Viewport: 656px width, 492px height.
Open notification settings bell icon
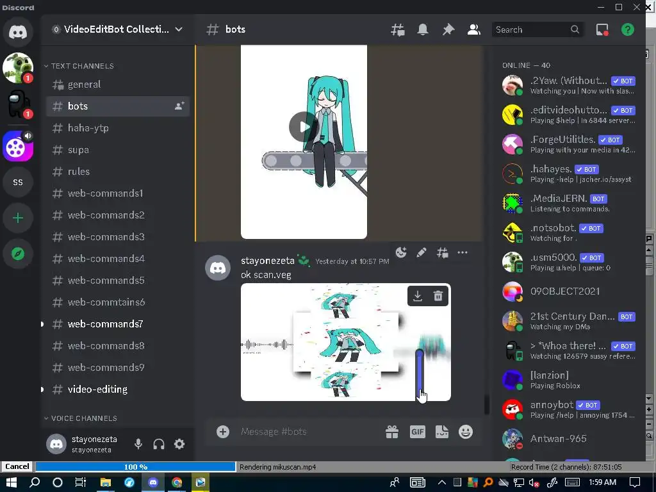coord(423,29)
